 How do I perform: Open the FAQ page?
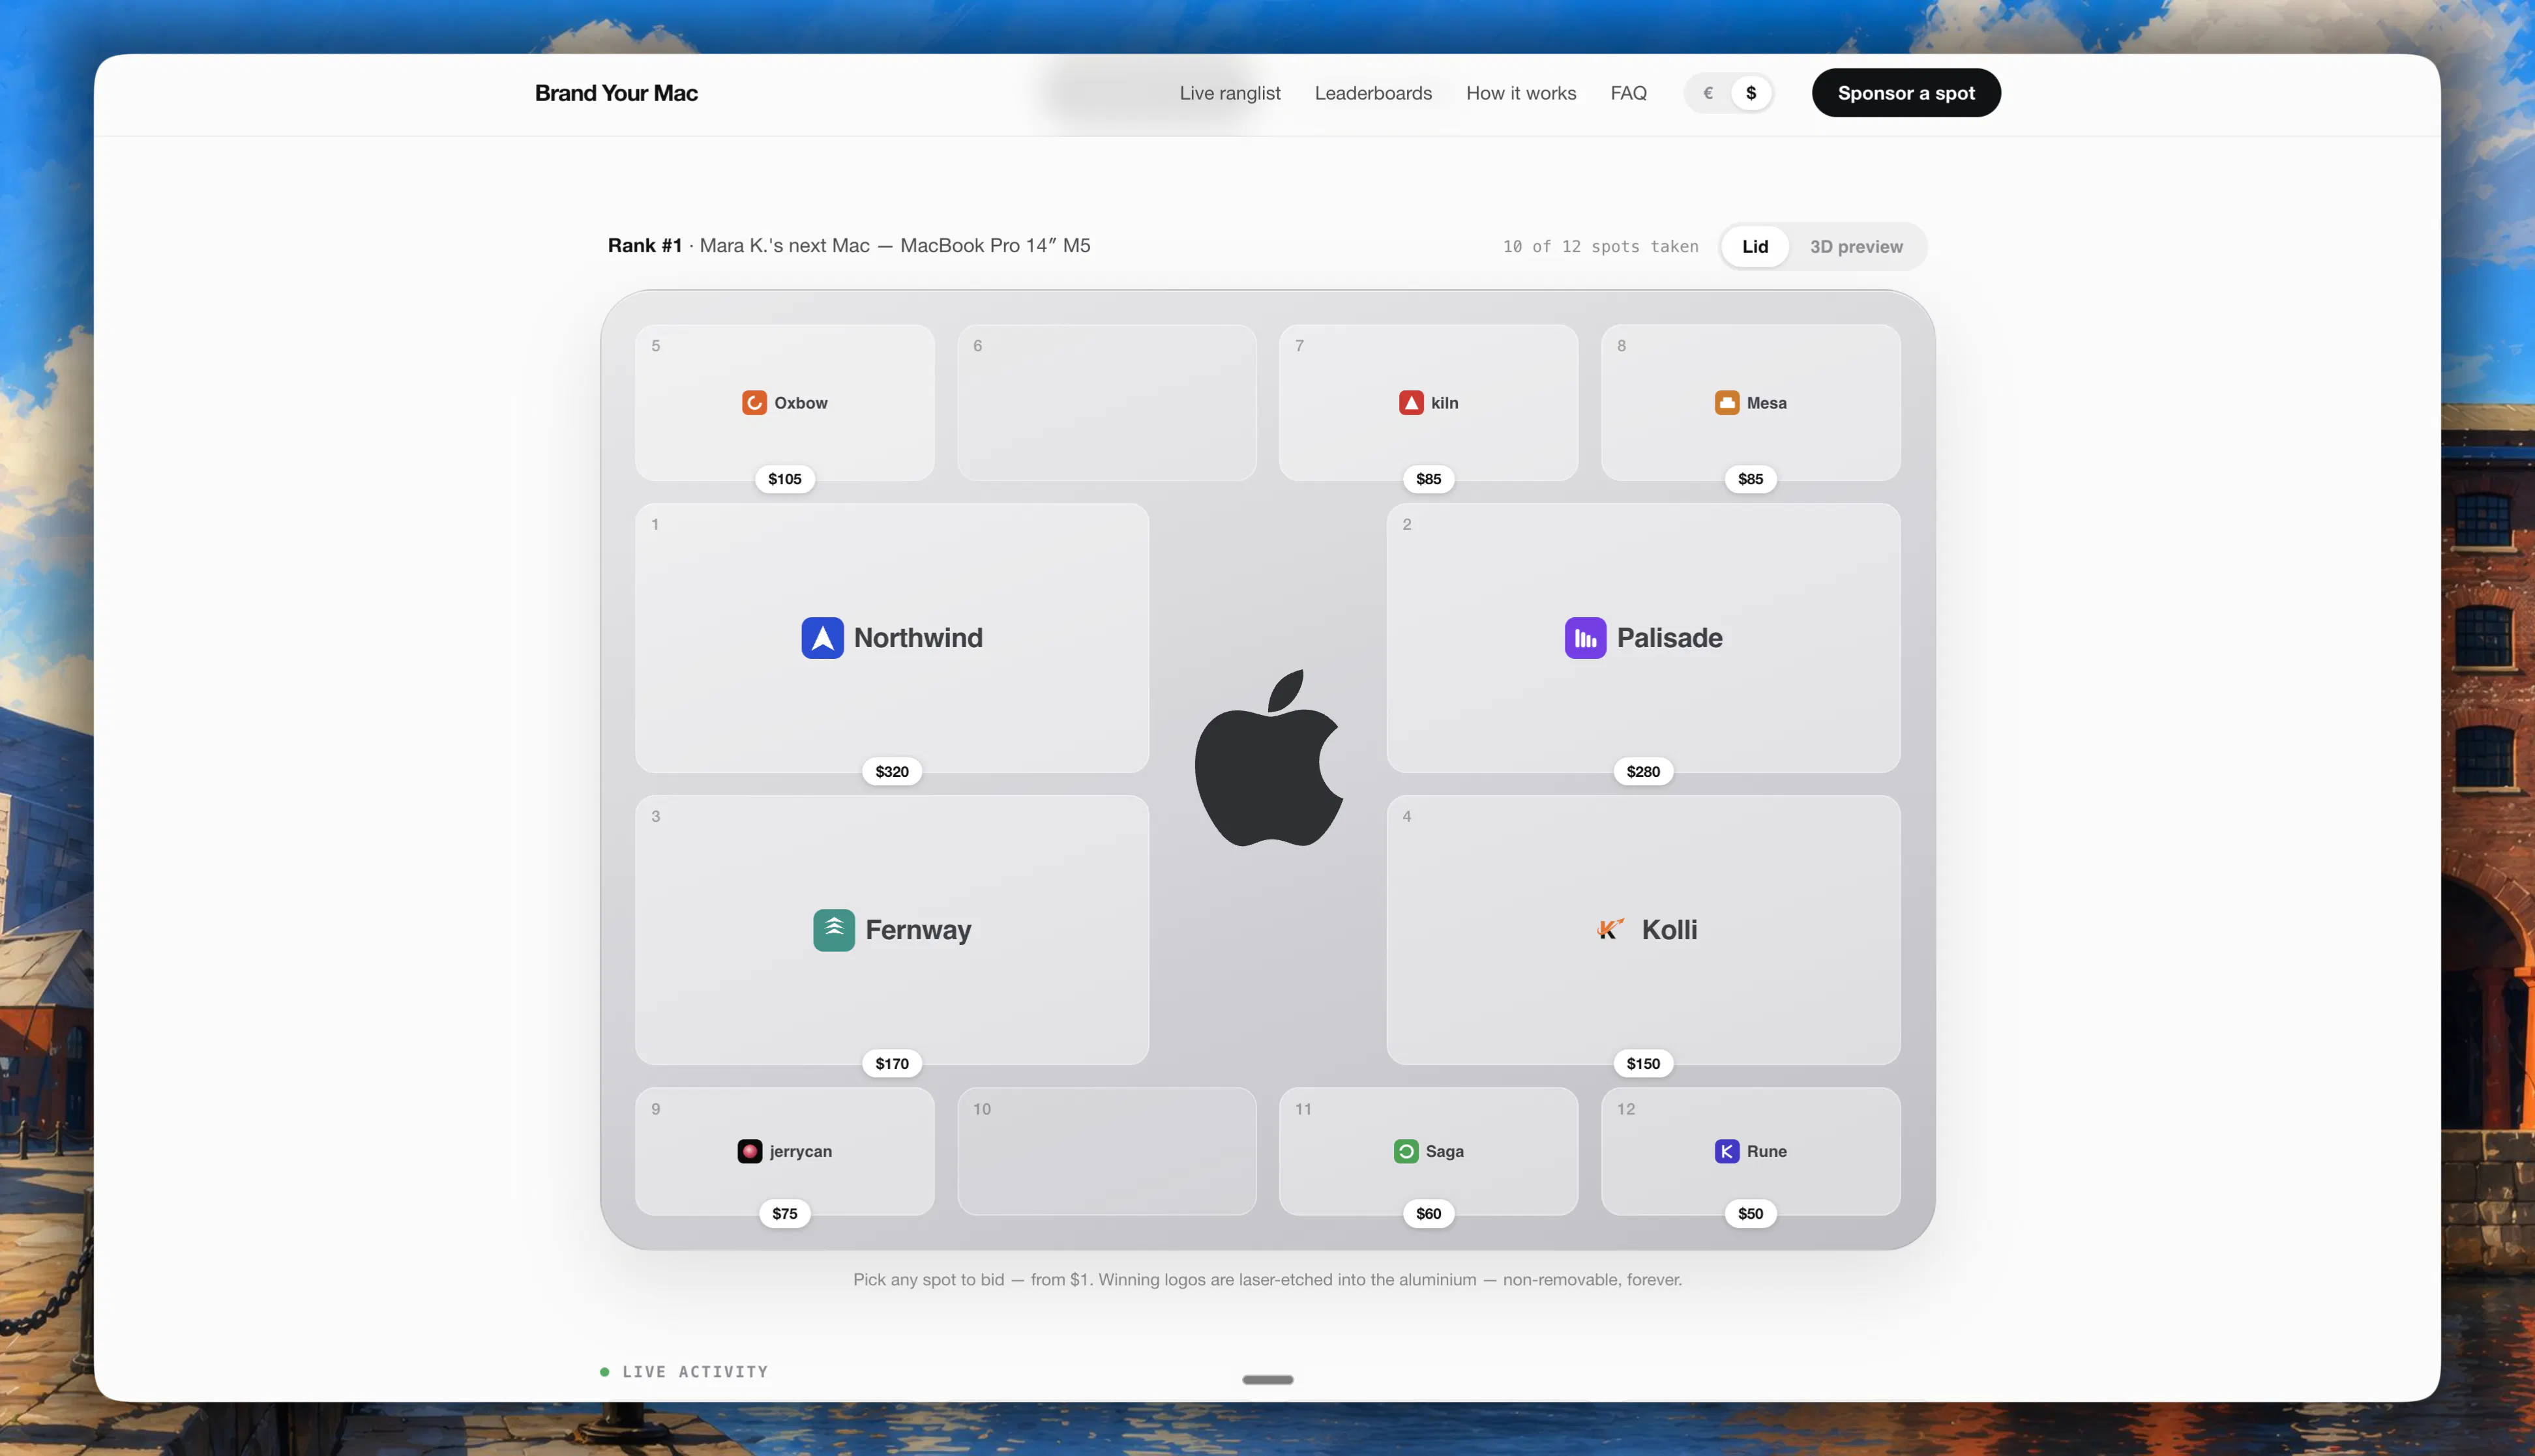pos(1627,93)
